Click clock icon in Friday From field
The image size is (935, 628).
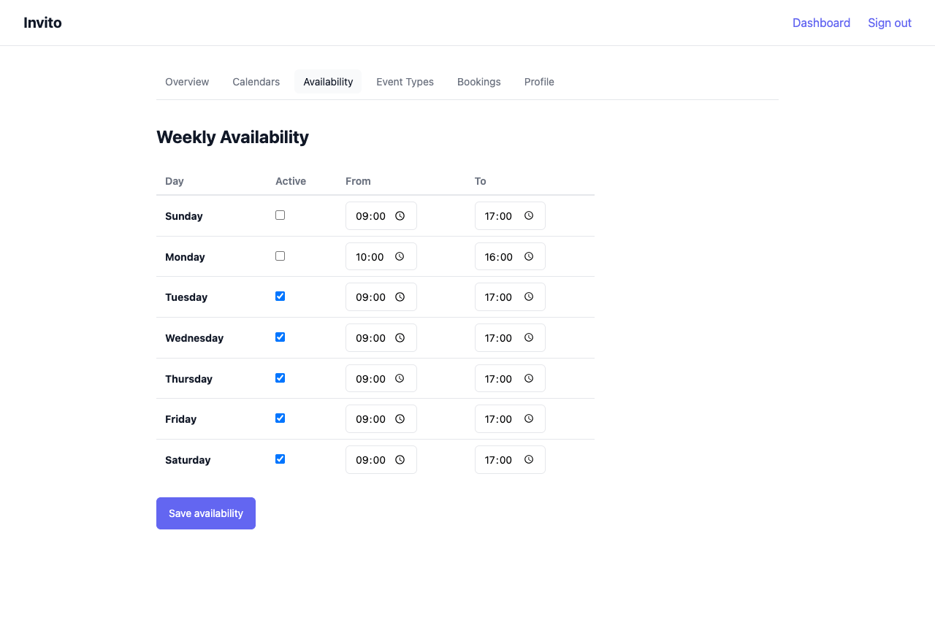coord(400,419)
